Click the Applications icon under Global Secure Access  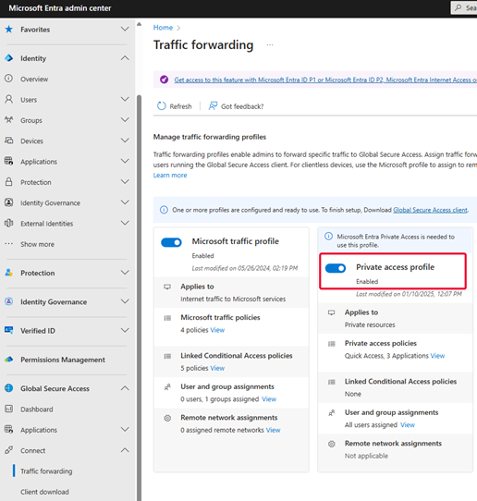[x=9, y=430]
